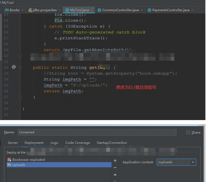
Task: Close the Books tab
Action: coord(22,10)
